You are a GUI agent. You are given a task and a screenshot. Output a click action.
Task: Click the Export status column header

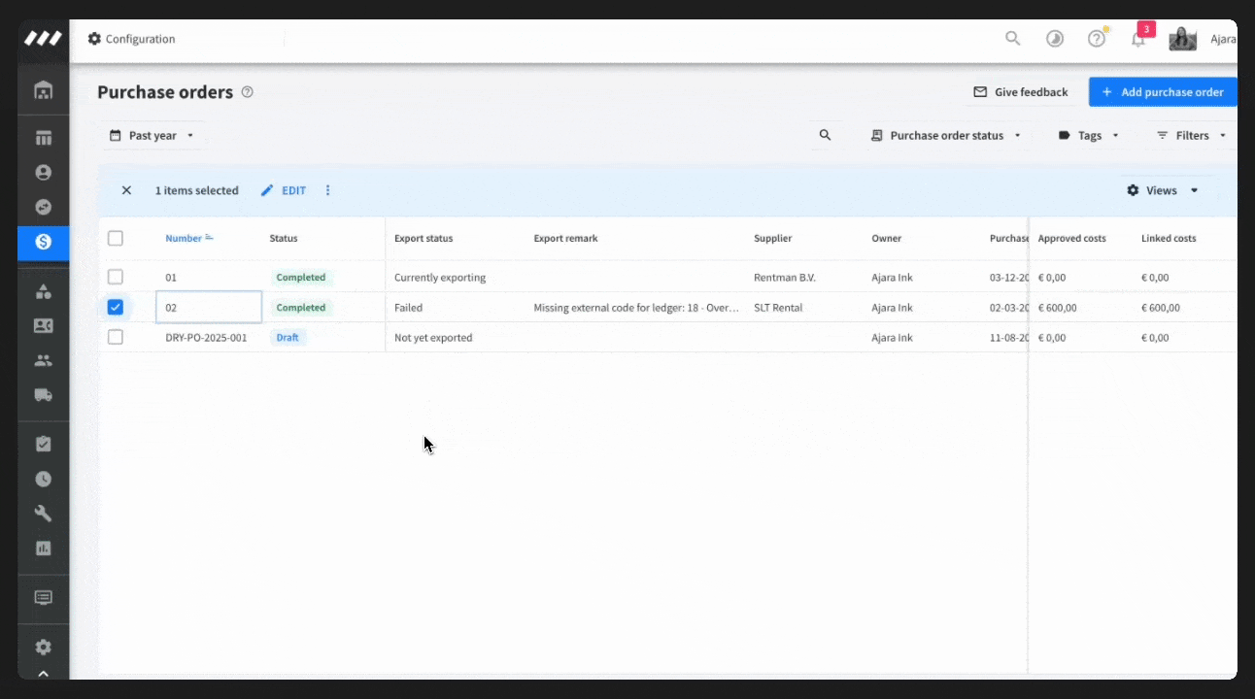[424, 238]
